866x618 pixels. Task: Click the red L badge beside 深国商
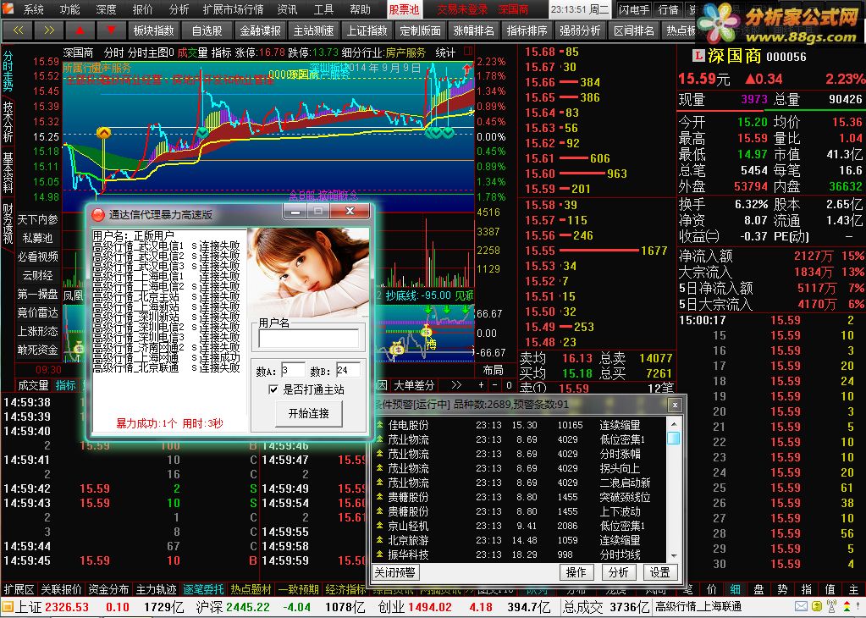[698, 55]
